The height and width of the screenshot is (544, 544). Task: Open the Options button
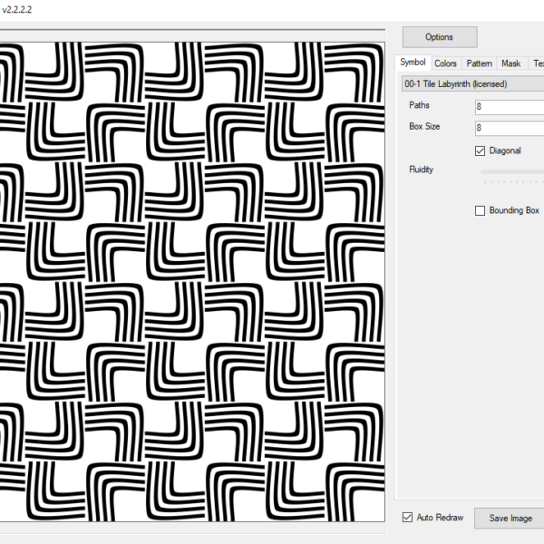[440, 37]
